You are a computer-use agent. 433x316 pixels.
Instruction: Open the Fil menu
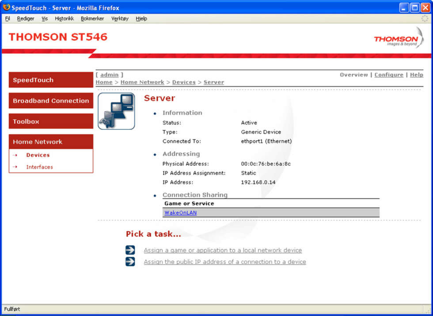pos(8,19)
